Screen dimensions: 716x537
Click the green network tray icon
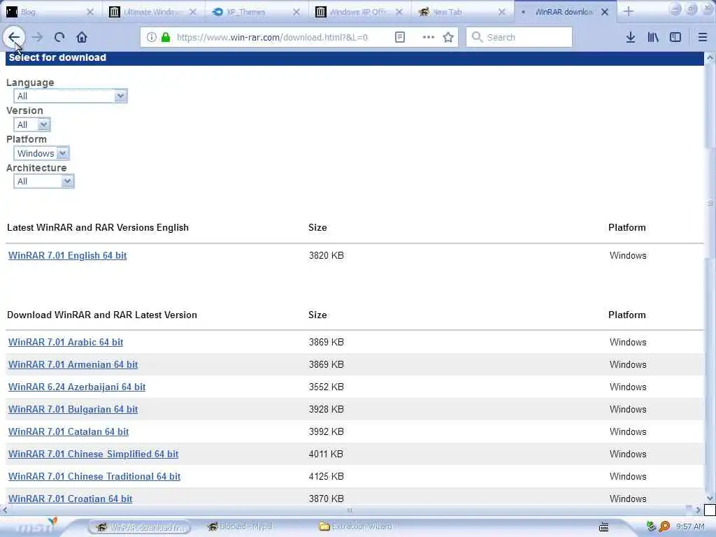651,527
